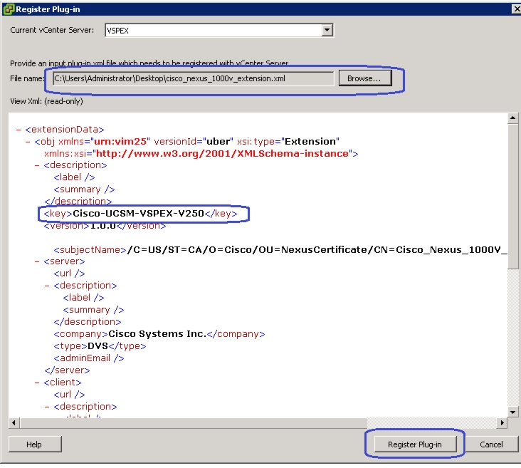This screenshot has width=521, height=468.
Task: Click the urn:vim25 namespace value
Action: click(120, 142)
